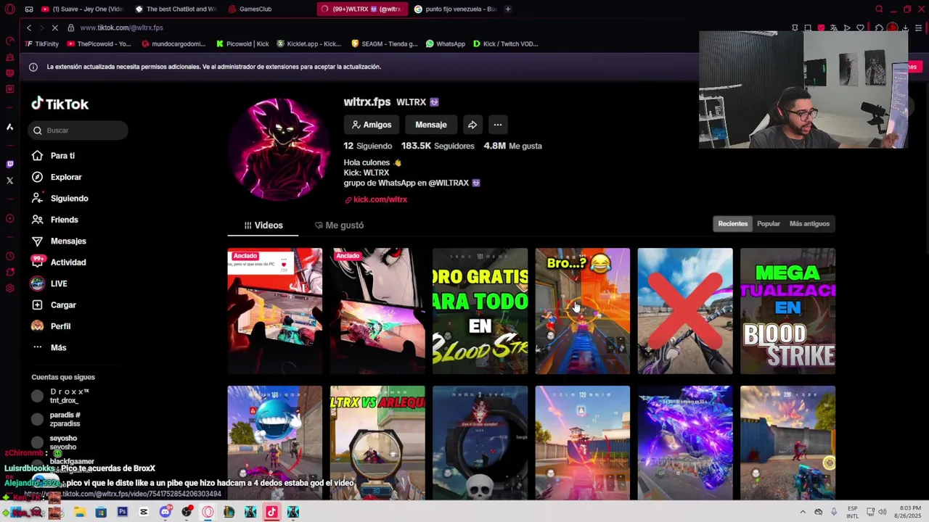
Task: Open volume control in system tray
Action: 883,512
